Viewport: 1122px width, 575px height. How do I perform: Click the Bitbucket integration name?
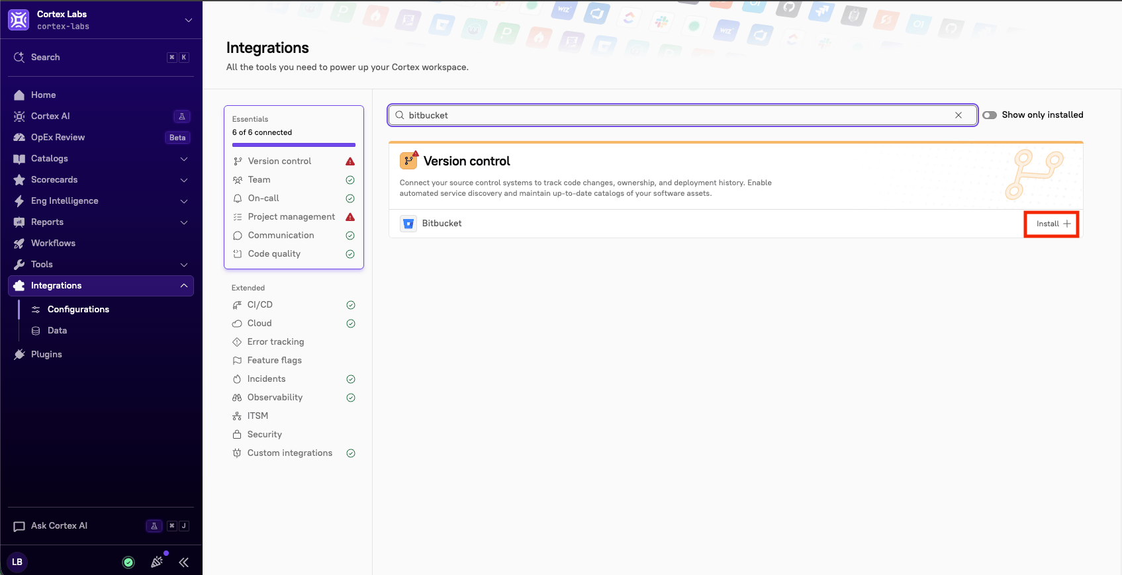(442, 224)
